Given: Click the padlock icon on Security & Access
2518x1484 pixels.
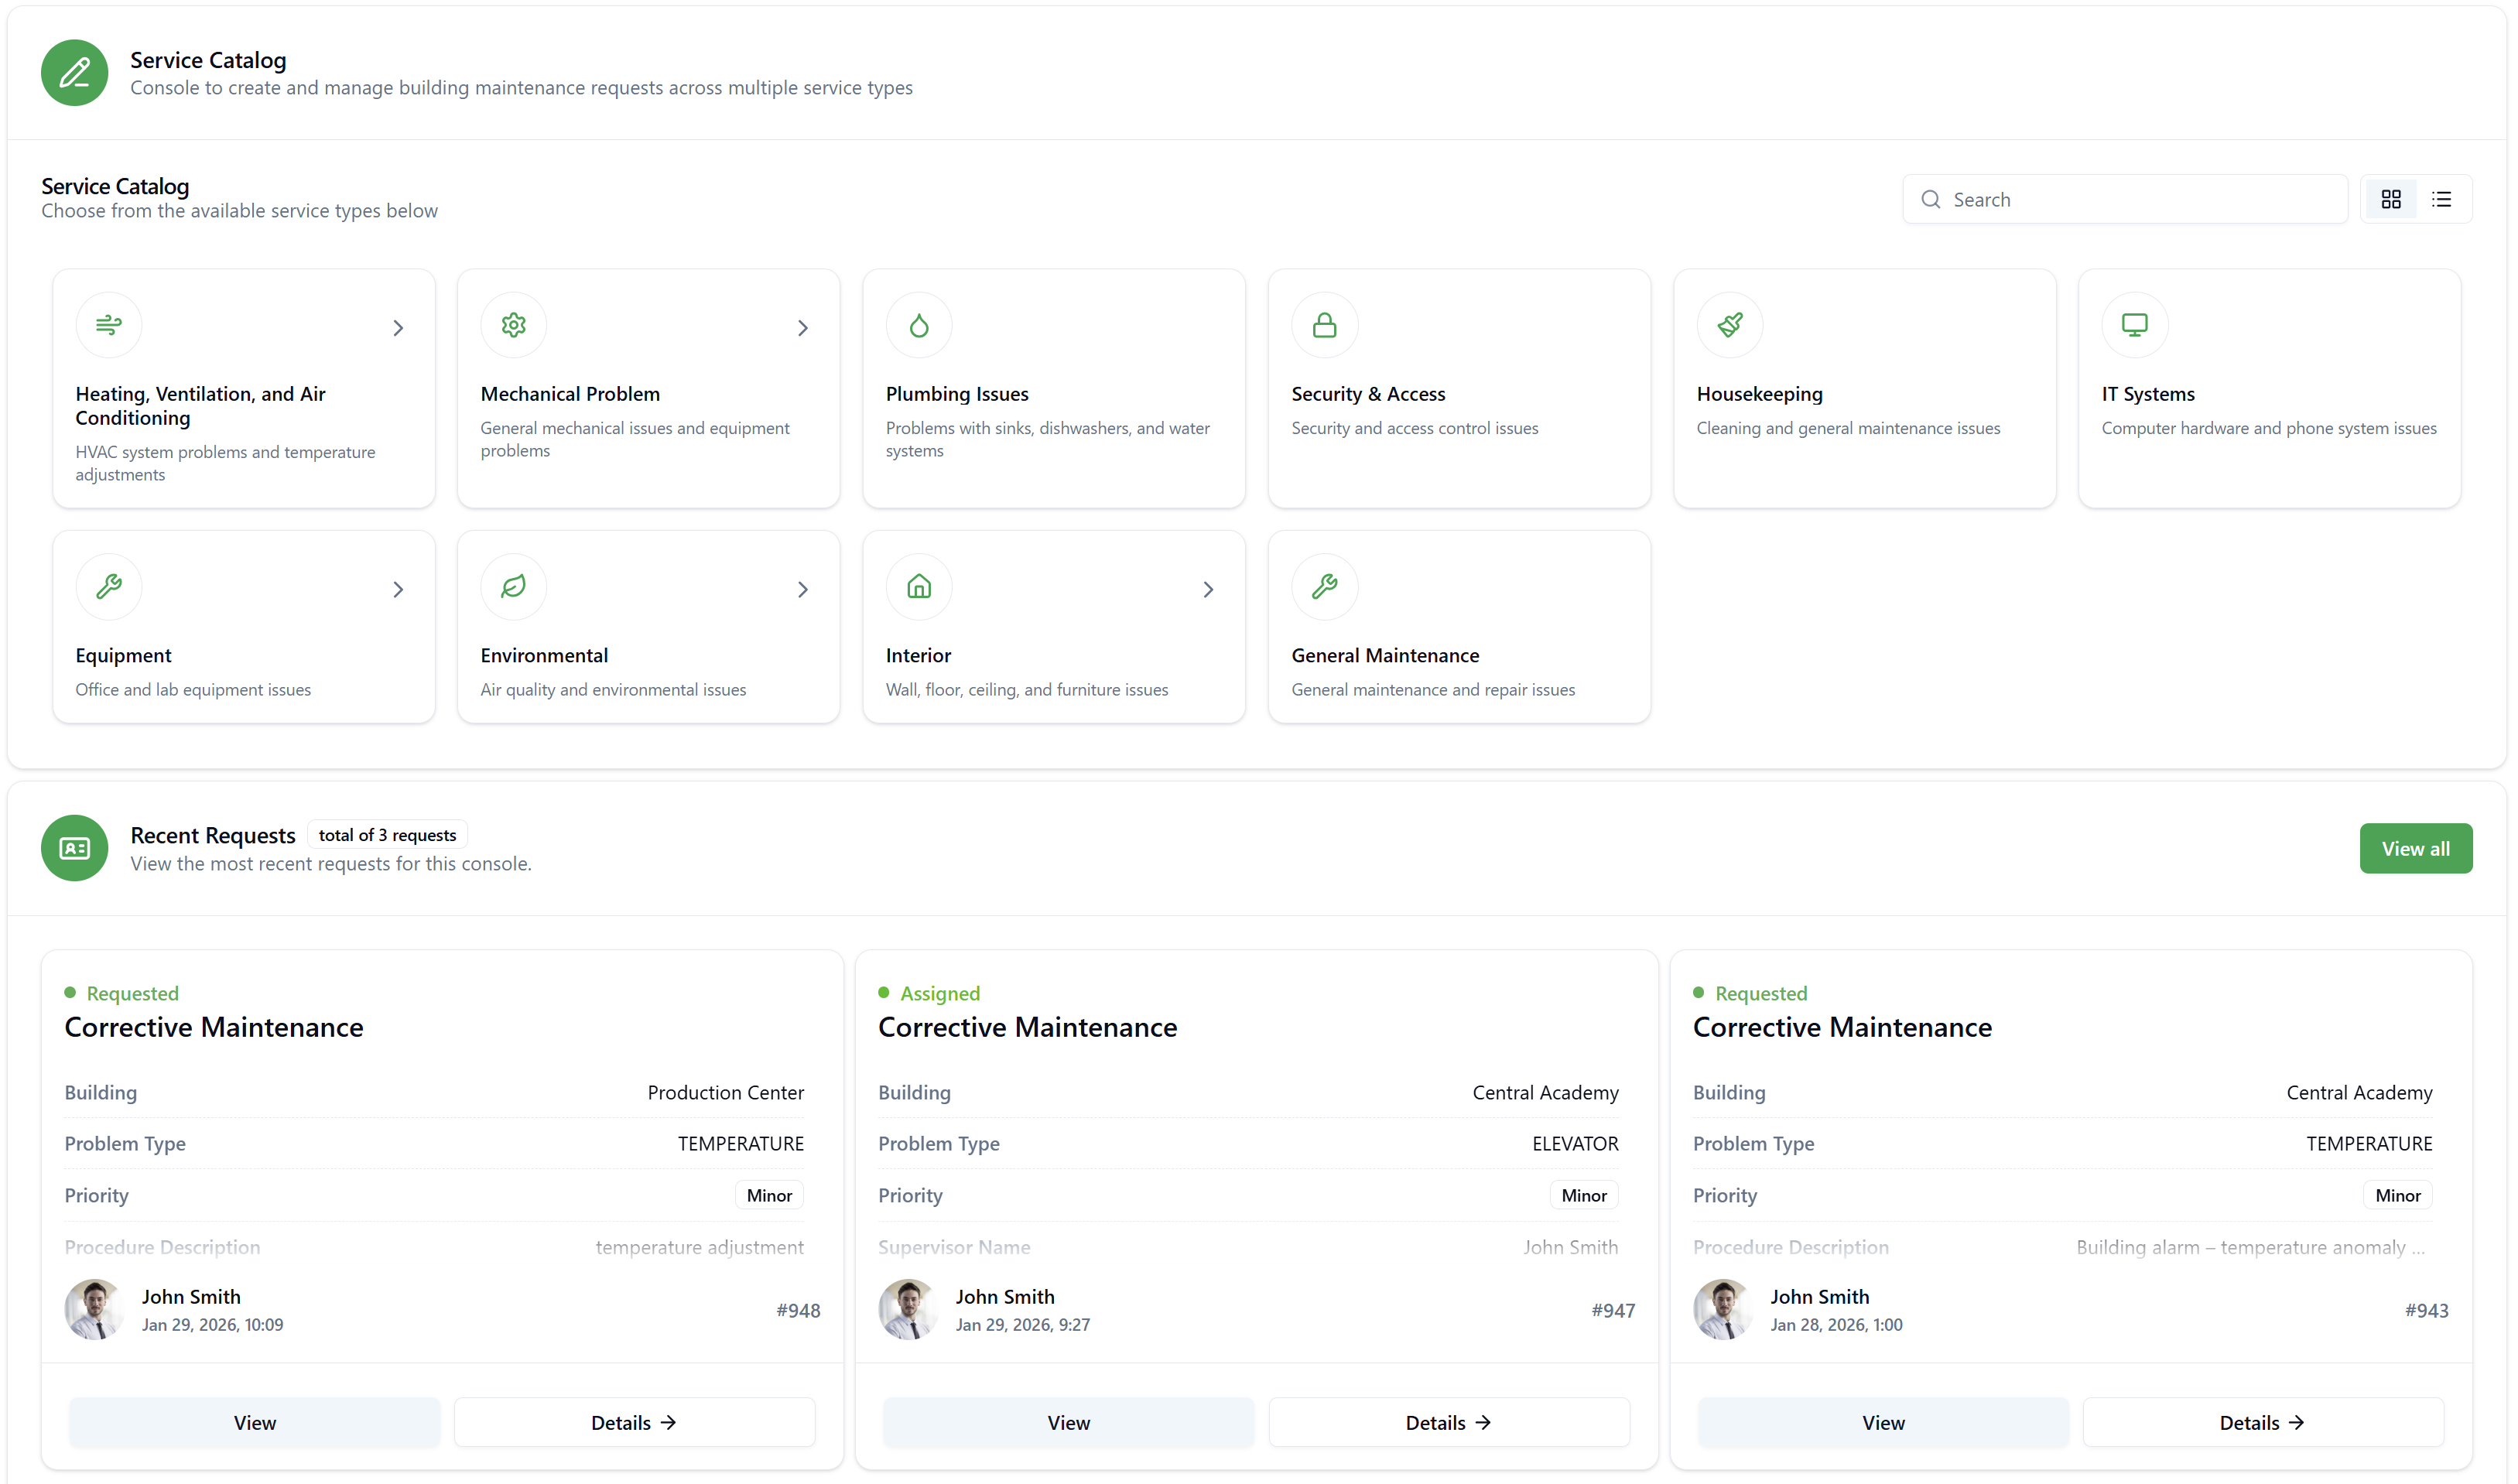Looking at the screenshot, I should [1325, 325].
